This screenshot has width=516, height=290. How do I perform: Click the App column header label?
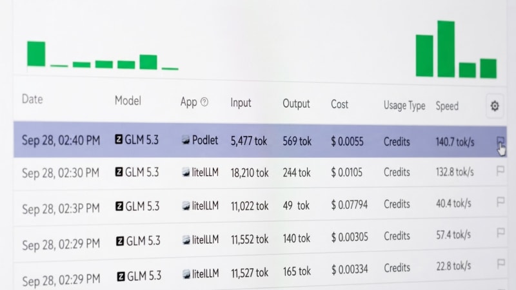(x=188, y=102)
